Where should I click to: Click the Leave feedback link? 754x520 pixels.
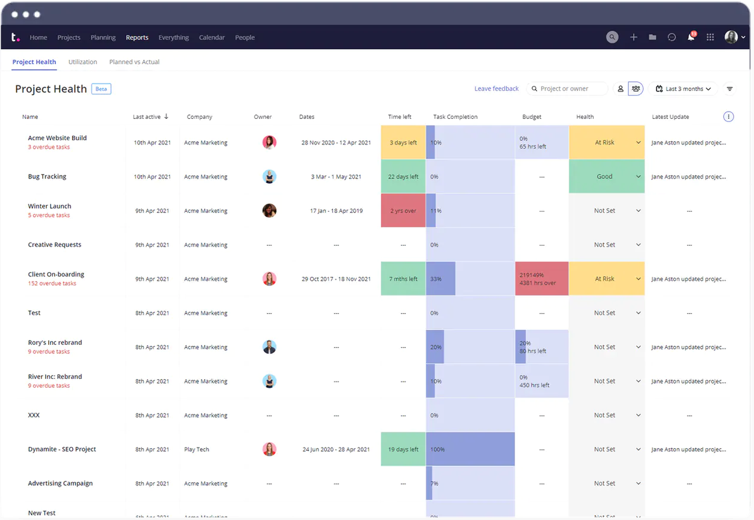496,89
